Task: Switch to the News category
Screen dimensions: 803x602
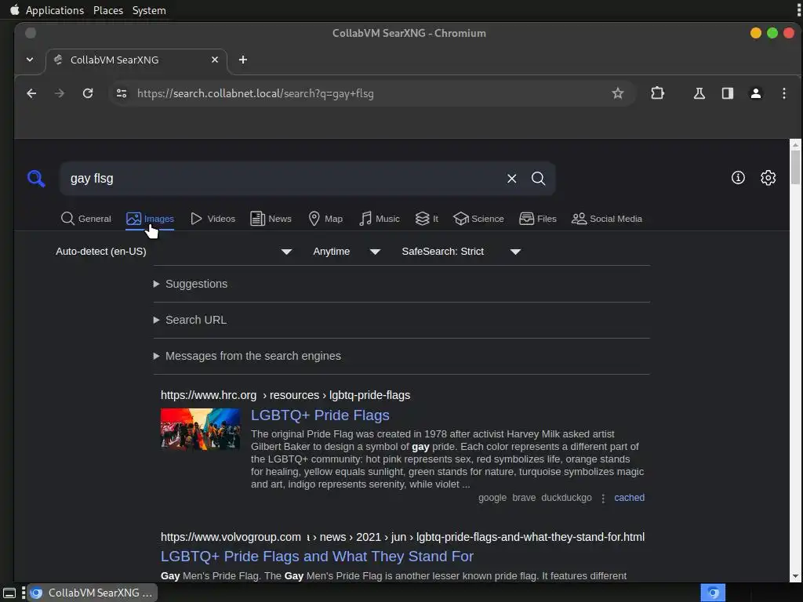Action: 271,219
